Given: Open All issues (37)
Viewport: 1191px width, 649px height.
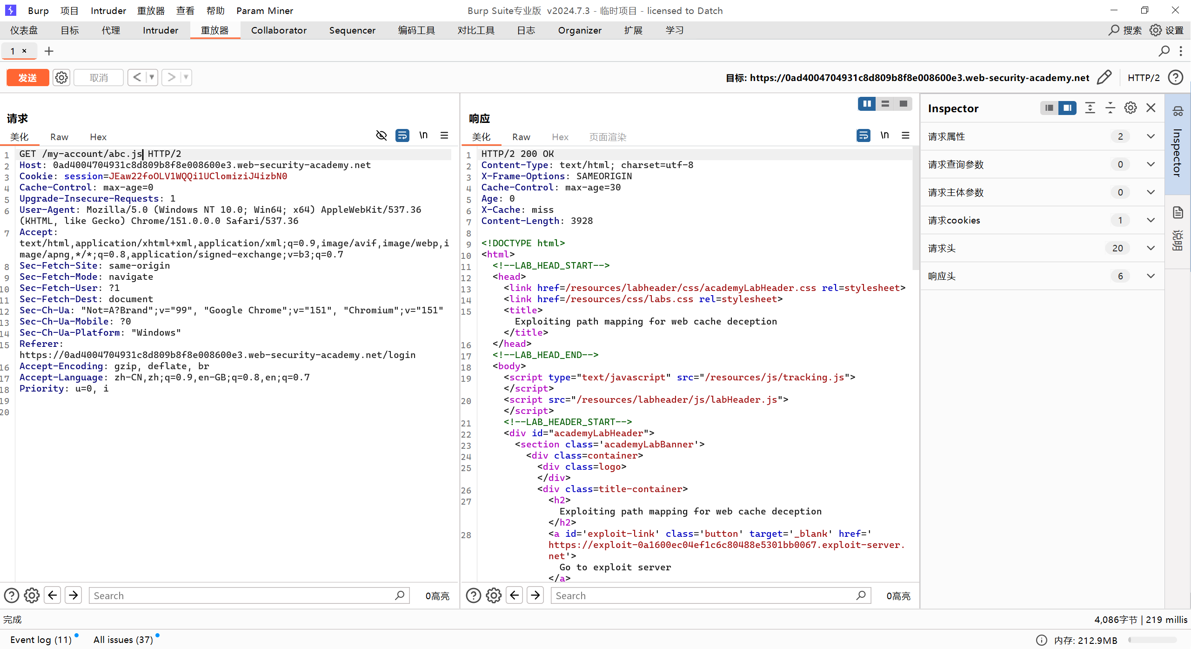Looking at the screenshot, I should (123, 640).
